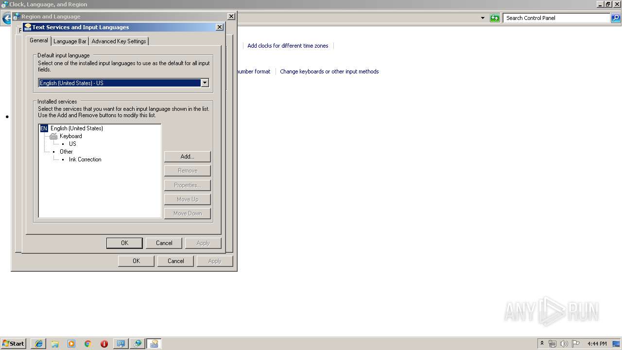The width and height of the screenshot is (622, 350).
Task: Click the Show desktop icon in tray
Action: 617,344
